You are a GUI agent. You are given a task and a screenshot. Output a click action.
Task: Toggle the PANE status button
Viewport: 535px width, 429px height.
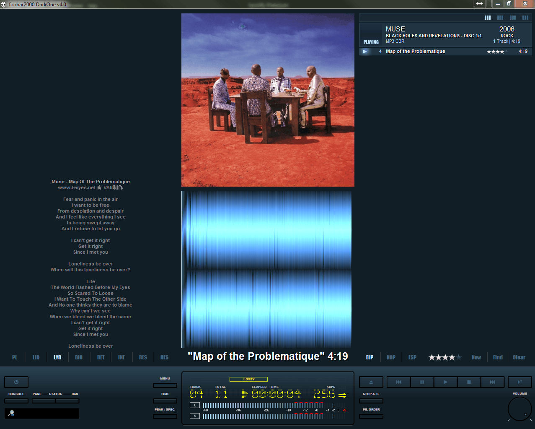[44, 401]
